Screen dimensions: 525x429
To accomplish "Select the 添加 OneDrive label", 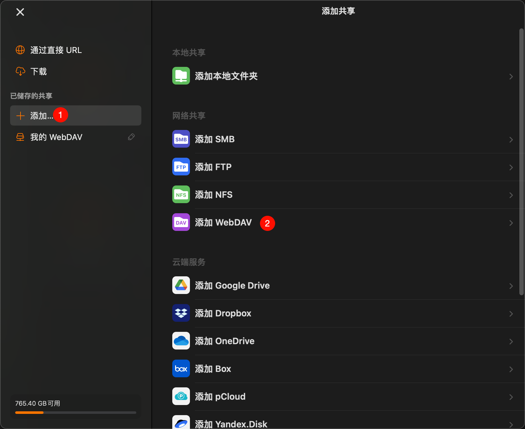I will (x=225, y=341).
